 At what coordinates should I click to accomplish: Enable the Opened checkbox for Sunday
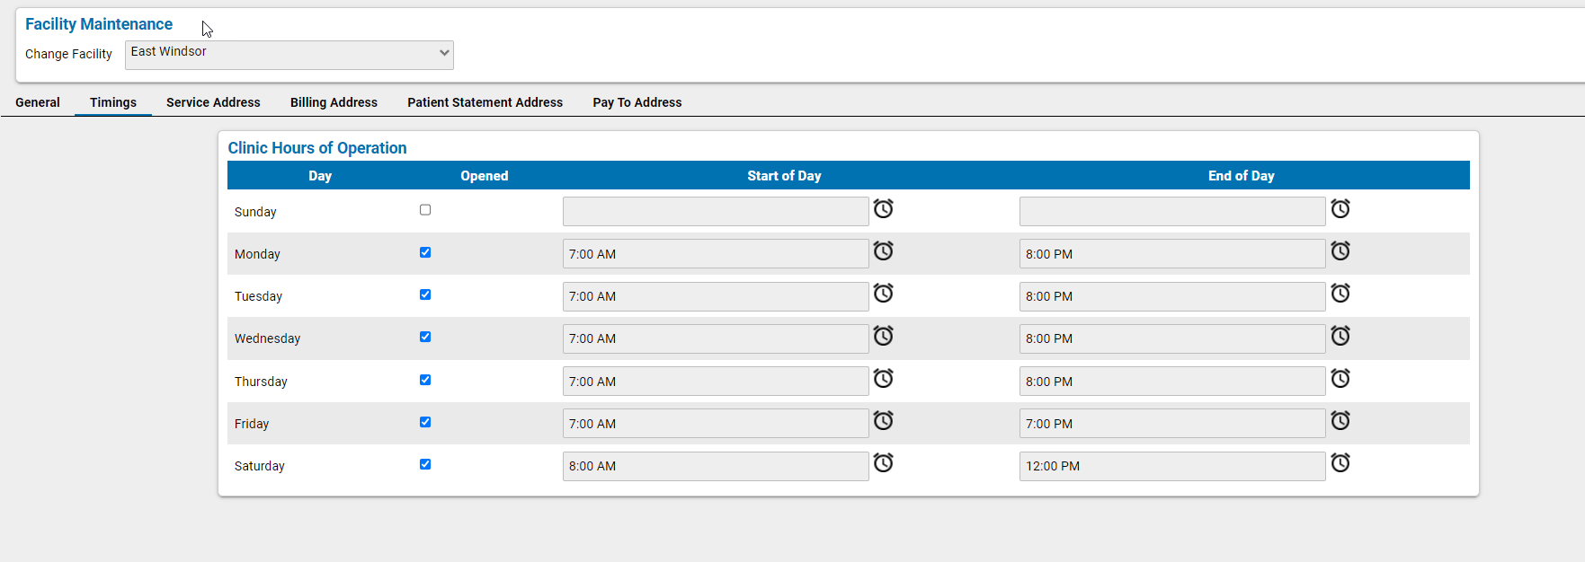click(425, 209)
